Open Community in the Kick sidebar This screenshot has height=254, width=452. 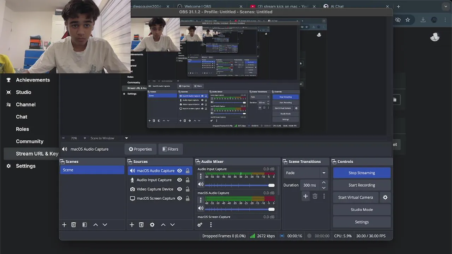point(30,141)
